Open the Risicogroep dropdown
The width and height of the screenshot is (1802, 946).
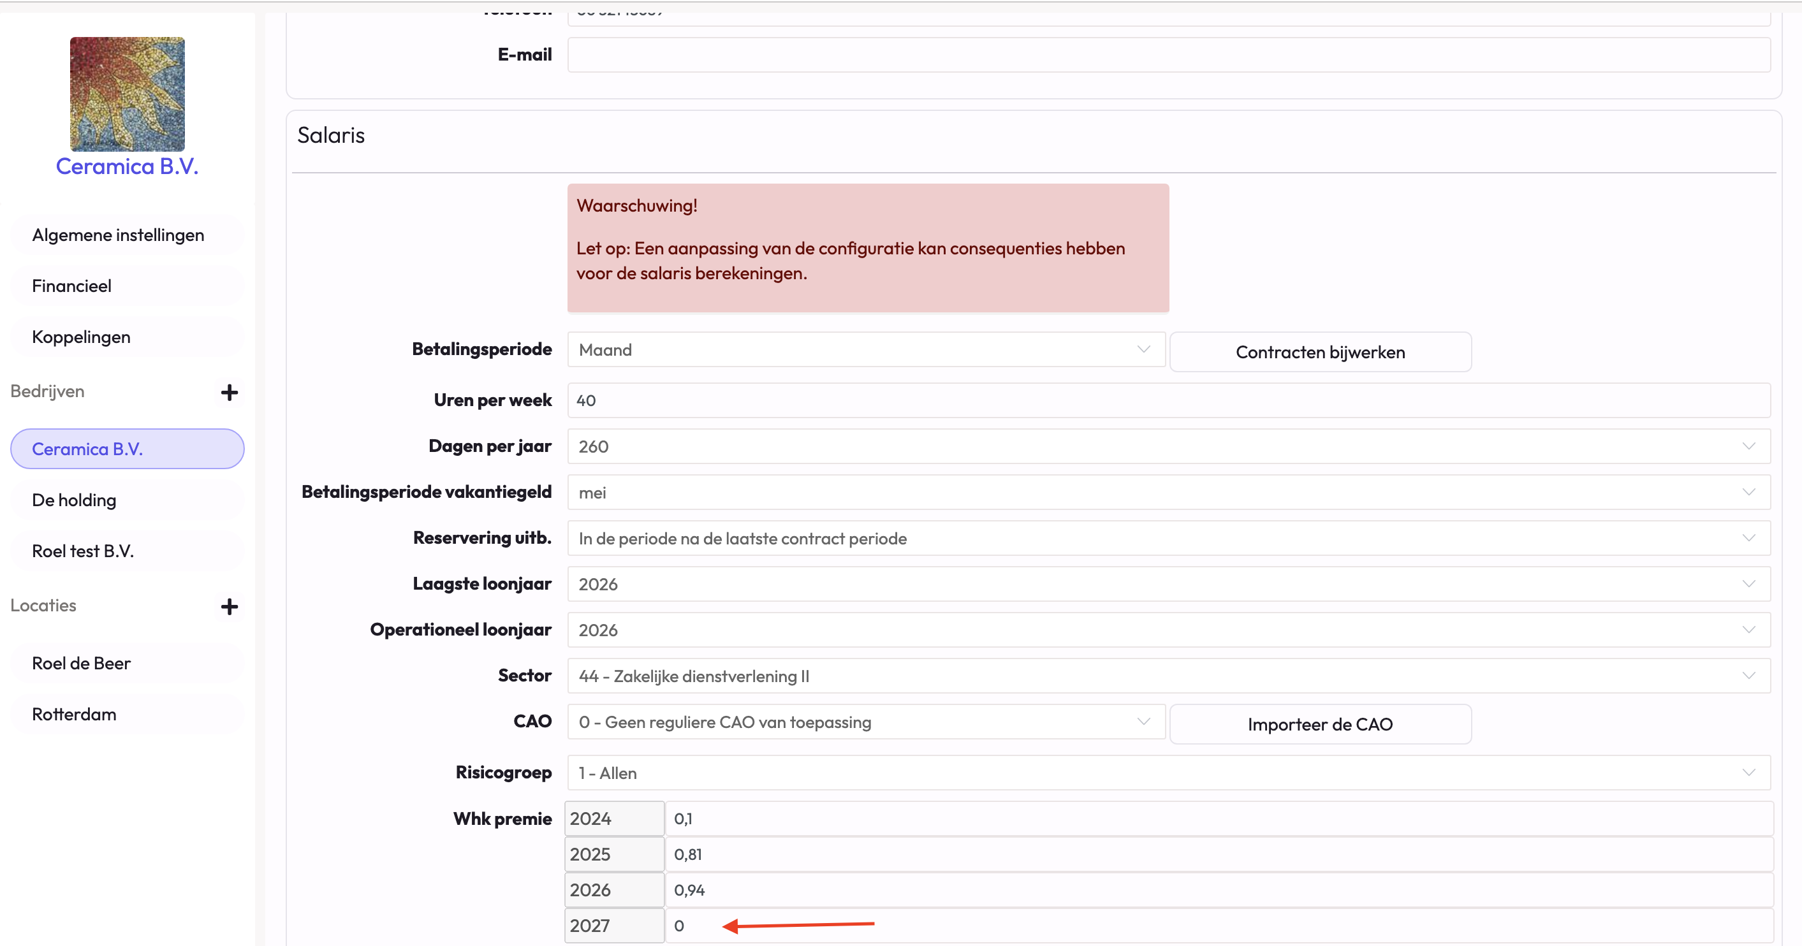(1168, 773)
